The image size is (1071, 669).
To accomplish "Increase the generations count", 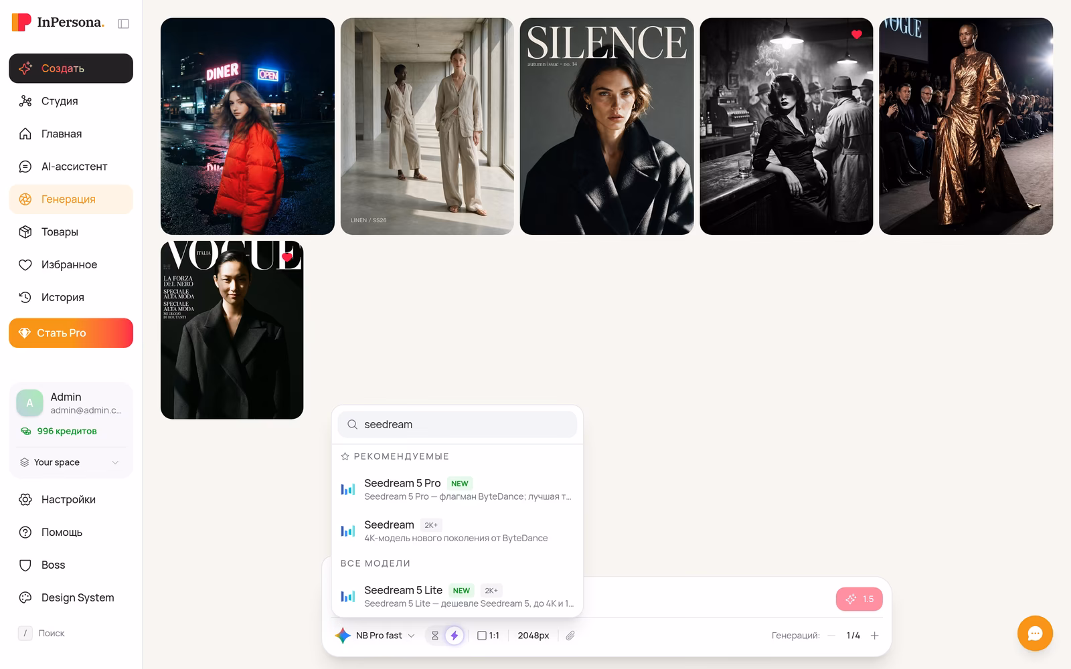I will point(874,636).
